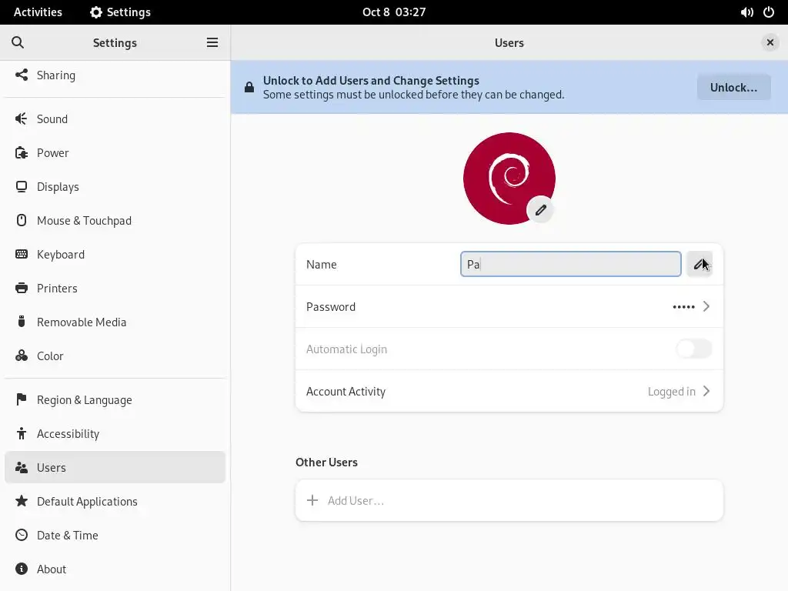Click the Region & Language flag icon

pyautogui.click(x=21, y=399)
